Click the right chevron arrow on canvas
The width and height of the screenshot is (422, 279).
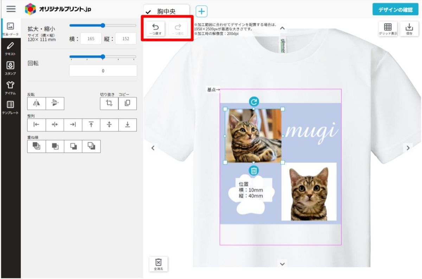tap(408, 148)
